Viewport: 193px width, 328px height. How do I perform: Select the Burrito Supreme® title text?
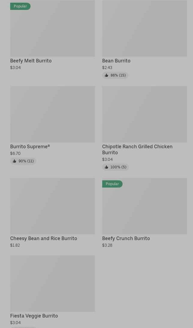[x=30, y=146]
